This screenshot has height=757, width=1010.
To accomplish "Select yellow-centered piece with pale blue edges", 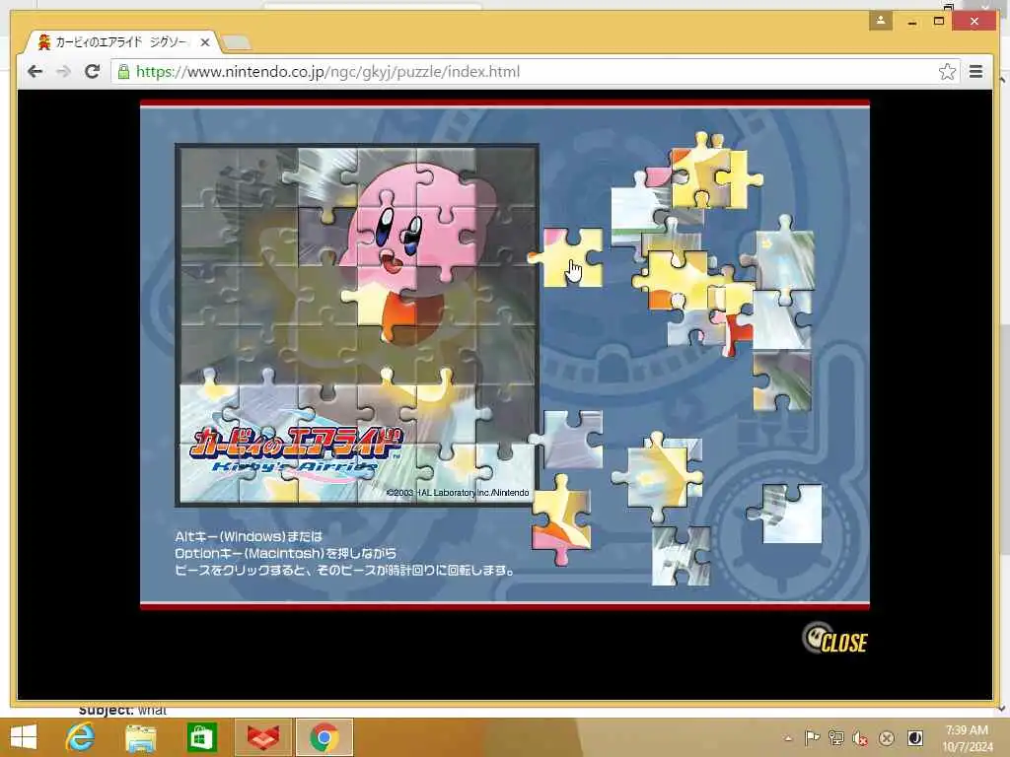I will (658, 477).
